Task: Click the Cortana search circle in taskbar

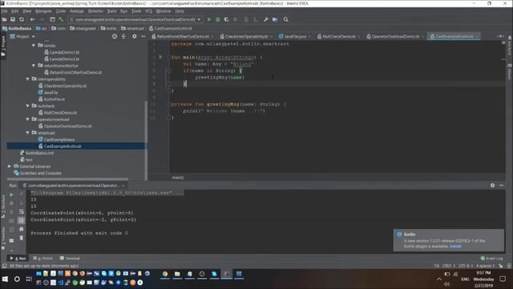Action: [17, 279]
